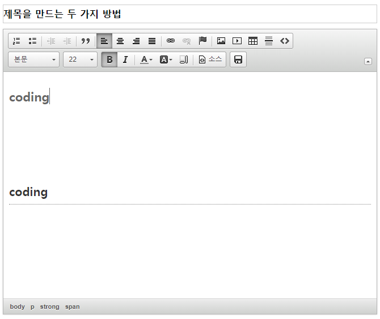Toggle italic formatting
The height and width of the screenshot is (319, 380).
pos(125,59)
